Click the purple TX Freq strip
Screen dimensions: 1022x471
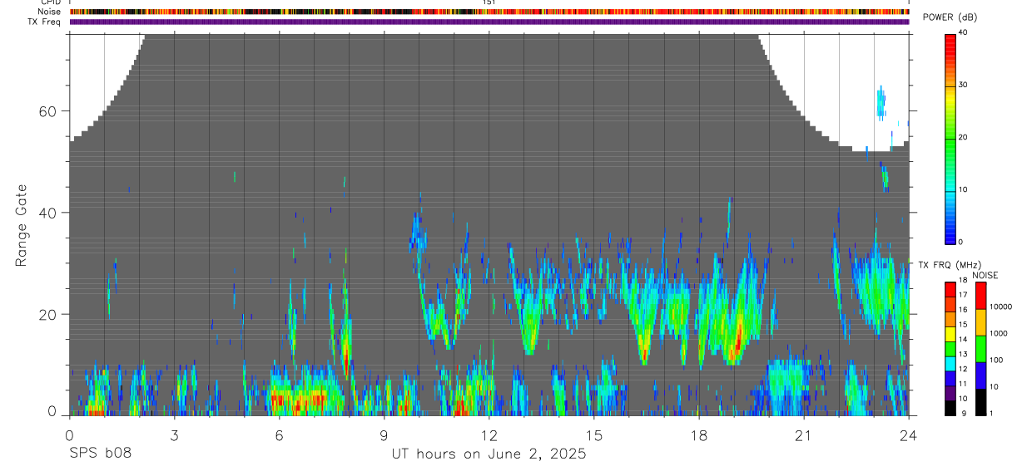tap(489, 22)
